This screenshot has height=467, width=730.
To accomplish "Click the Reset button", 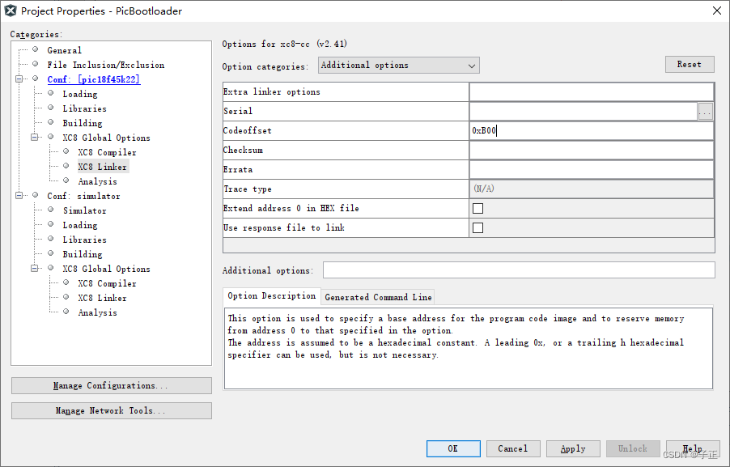I will (x=689, y=63).
